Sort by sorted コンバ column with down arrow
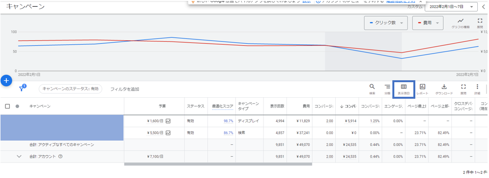This screenshot has width=489, height=178. click(348, 106)
